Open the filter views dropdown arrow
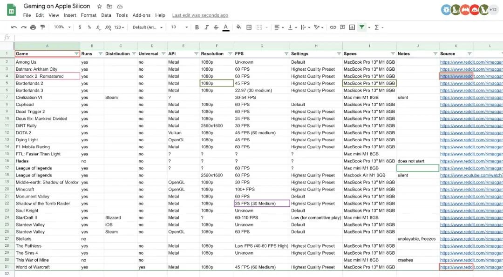Viewport: 503px width, 277px height. tap(369, 27)
